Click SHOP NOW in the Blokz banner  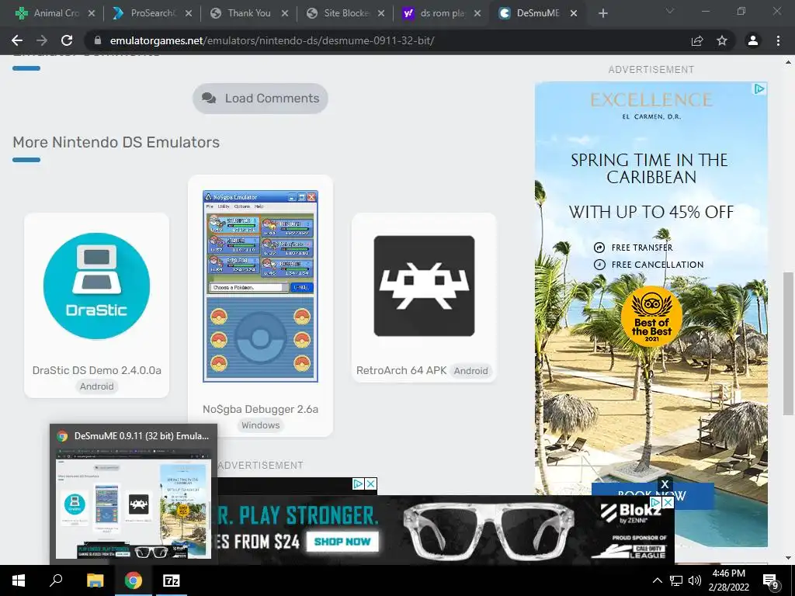tap(342, 541)
